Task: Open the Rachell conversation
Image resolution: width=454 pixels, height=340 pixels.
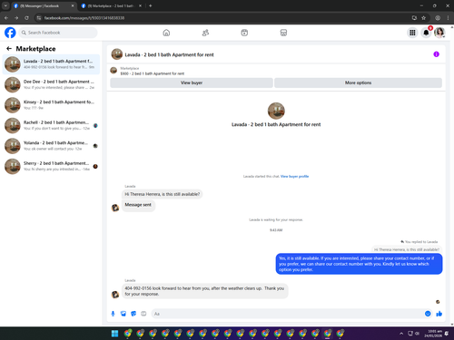Action: point(51,125)
